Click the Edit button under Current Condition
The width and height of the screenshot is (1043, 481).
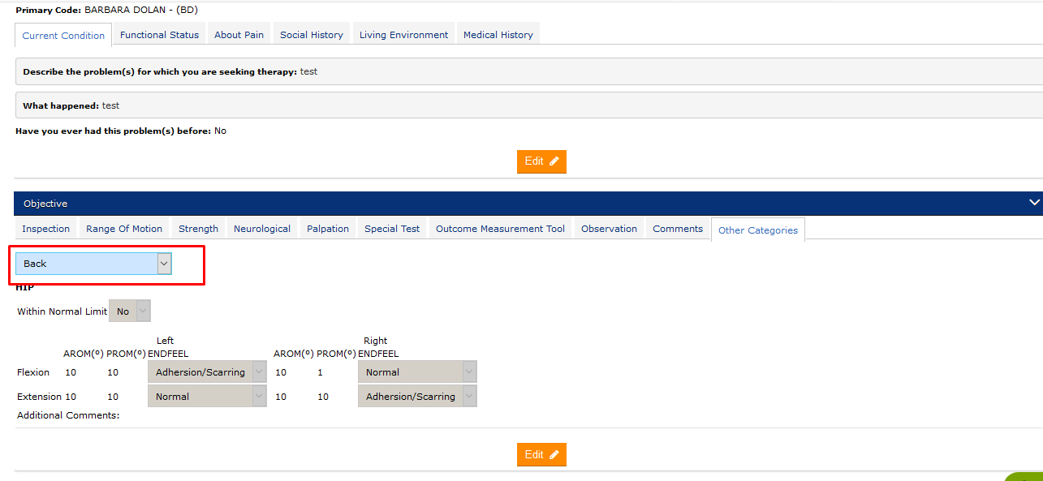pyautogui.click(x=541, y=161)
